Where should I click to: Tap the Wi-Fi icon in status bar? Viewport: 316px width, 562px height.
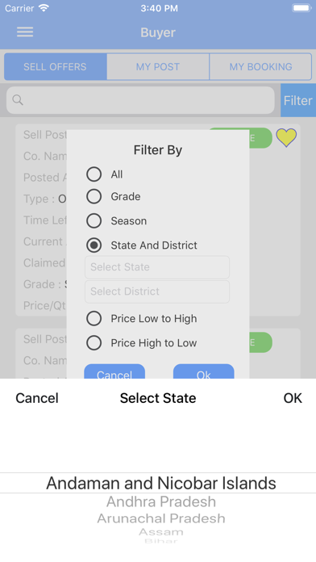[x=44, y=8]
